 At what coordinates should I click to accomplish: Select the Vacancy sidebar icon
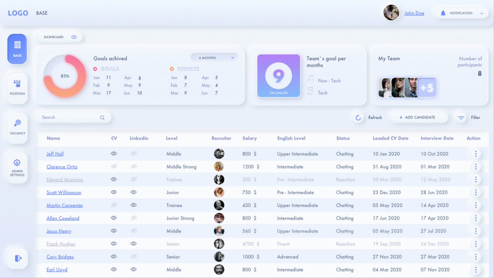[17, 127]
